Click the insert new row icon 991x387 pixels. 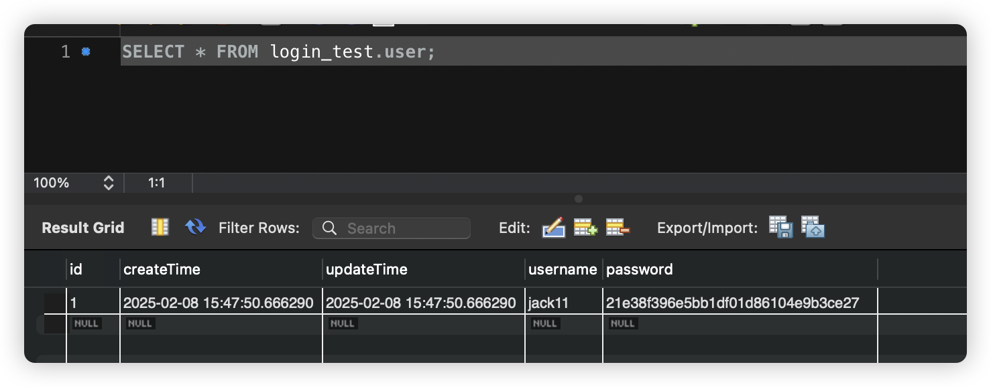pyautogui.click(x=584, y=228)
